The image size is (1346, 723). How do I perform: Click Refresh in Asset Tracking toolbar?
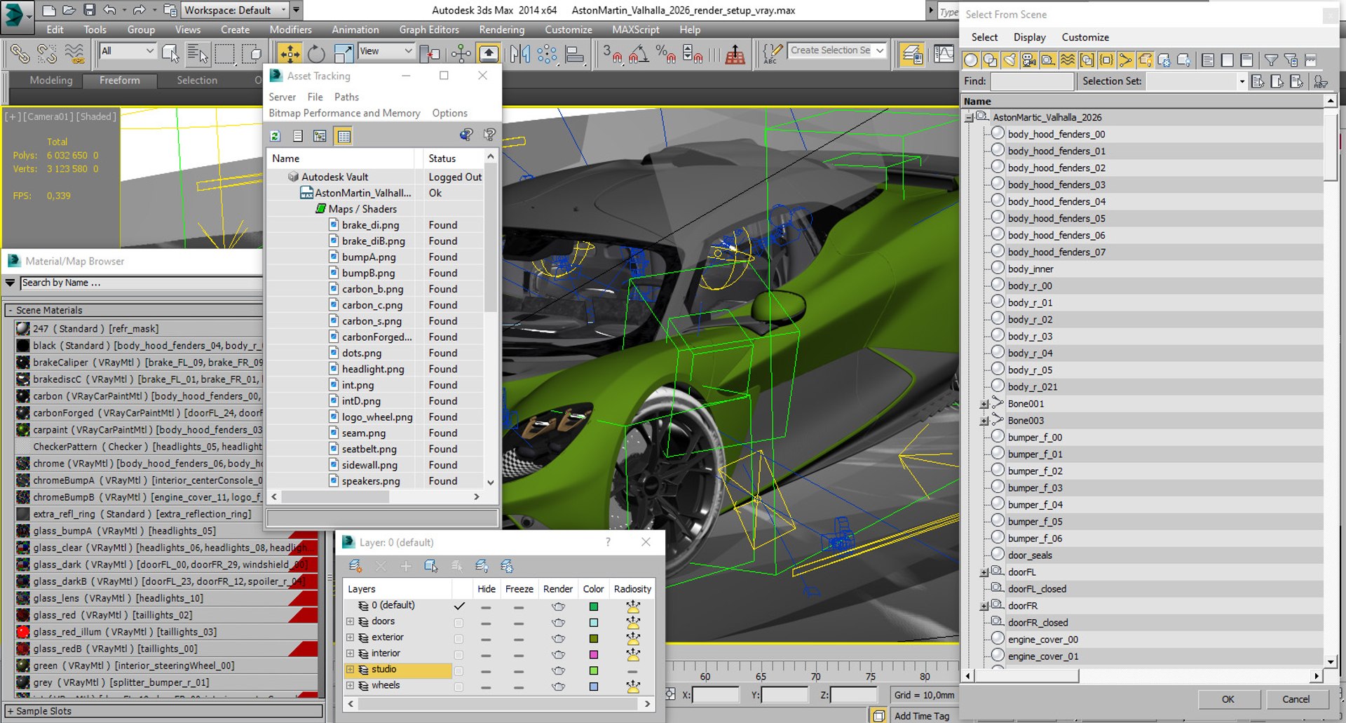pyautogui.click(x=276, y=136)
